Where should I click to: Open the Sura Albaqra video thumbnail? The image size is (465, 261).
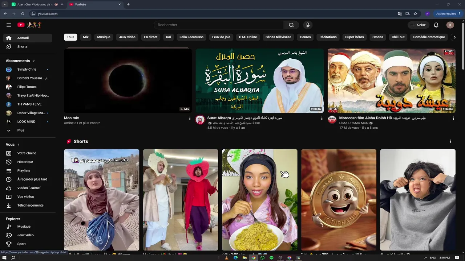(x=260, y=80)
